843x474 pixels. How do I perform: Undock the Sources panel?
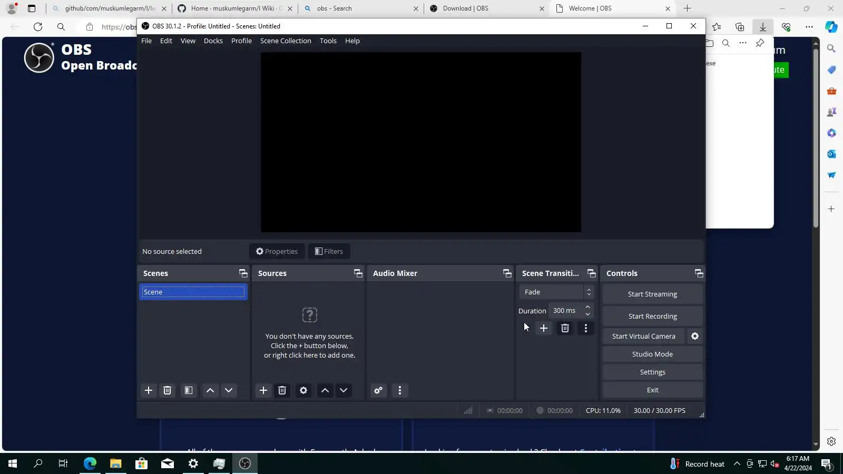tap(358, 273)
